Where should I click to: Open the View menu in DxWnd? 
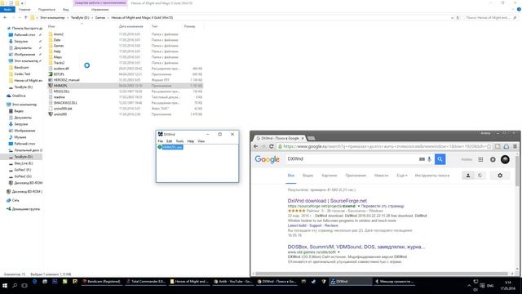[x=201, y=141]
